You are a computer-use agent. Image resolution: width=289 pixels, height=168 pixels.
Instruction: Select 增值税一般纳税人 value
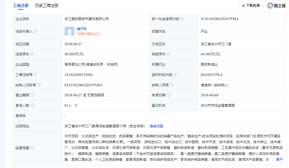[214, 85]
